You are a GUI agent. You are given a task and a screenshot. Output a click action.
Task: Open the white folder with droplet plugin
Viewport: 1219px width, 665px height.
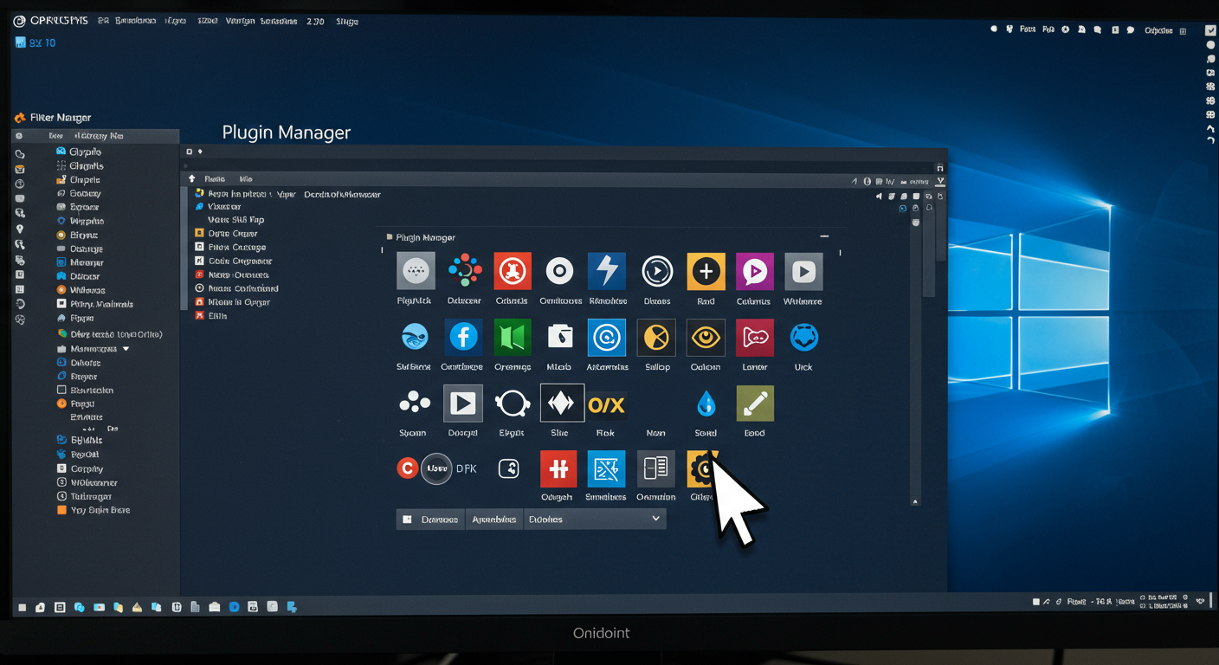pyautogui.click(x=559, y=338)
